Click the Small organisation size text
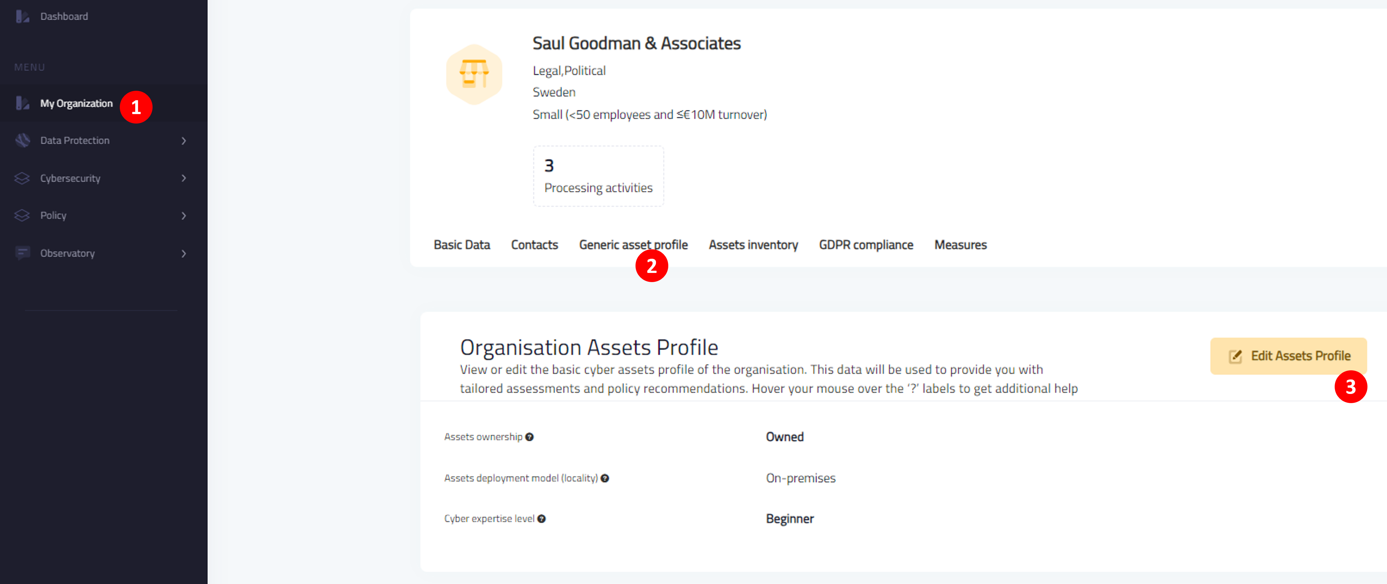Screen dimensions: 1387x584 [x=649, y=115]
